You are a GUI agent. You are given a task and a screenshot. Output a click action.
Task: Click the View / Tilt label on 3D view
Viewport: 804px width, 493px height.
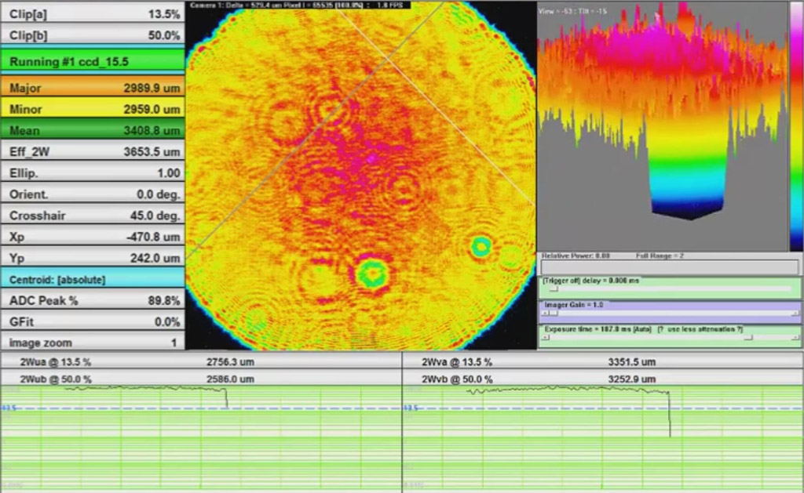pos(572,11)
